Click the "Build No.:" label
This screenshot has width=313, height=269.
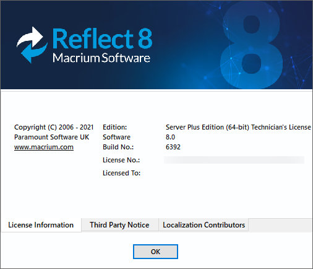pos(118,147)
